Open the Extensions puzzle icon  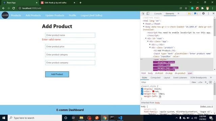[202, 8]
